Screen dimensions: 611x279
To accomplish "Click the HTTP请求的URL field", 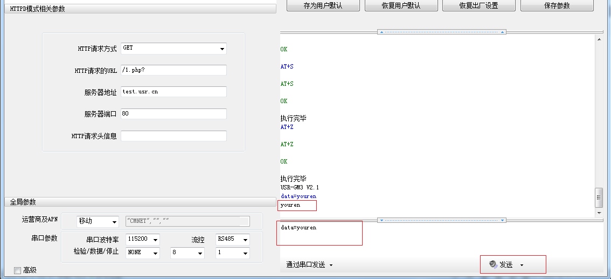I will [173, 70].
